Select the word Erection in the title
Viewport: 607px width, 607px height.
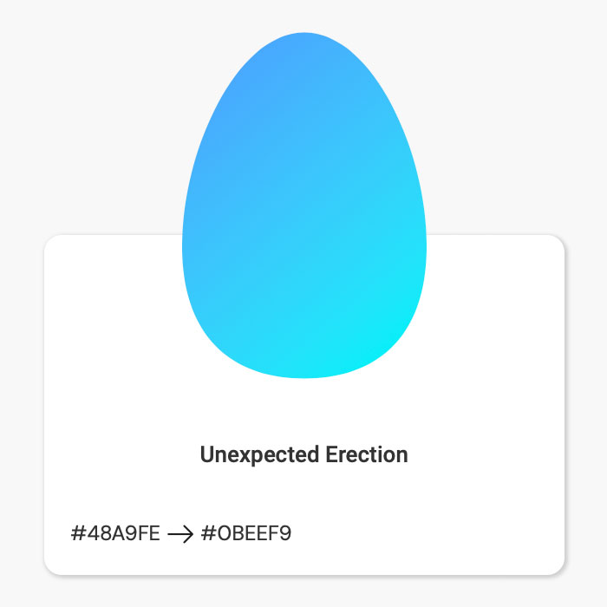click(367, 455)
